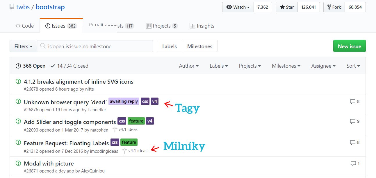The image size is (376, 178).
Task: Switch to the Projects tab
Action: click(162, 26)
